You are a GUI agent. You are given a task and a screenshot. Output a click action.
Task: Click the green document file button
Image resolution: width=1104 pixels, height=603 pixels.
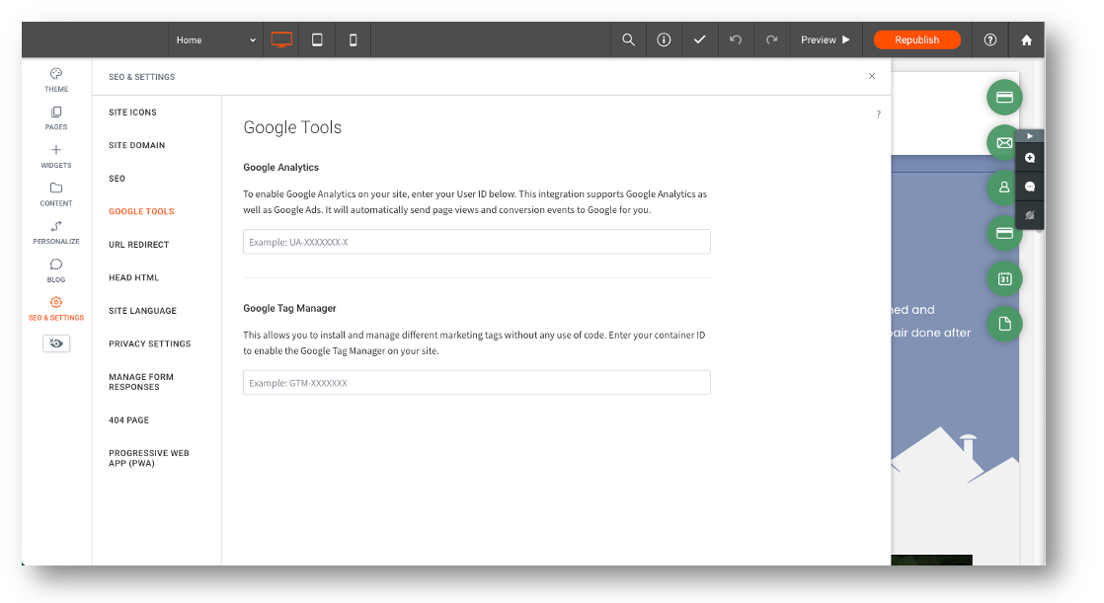point(1004,324)
